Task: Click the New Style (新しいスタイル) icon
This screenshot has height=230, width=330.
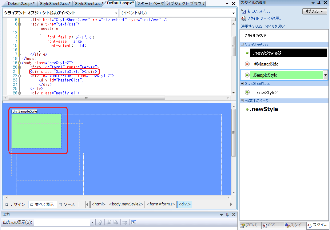Action: point(243,11)
